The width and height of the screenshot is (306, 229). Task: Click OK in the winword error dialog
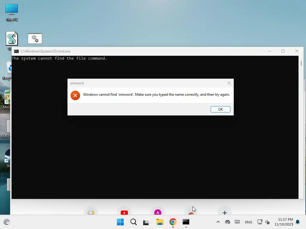tap(220, 109)
